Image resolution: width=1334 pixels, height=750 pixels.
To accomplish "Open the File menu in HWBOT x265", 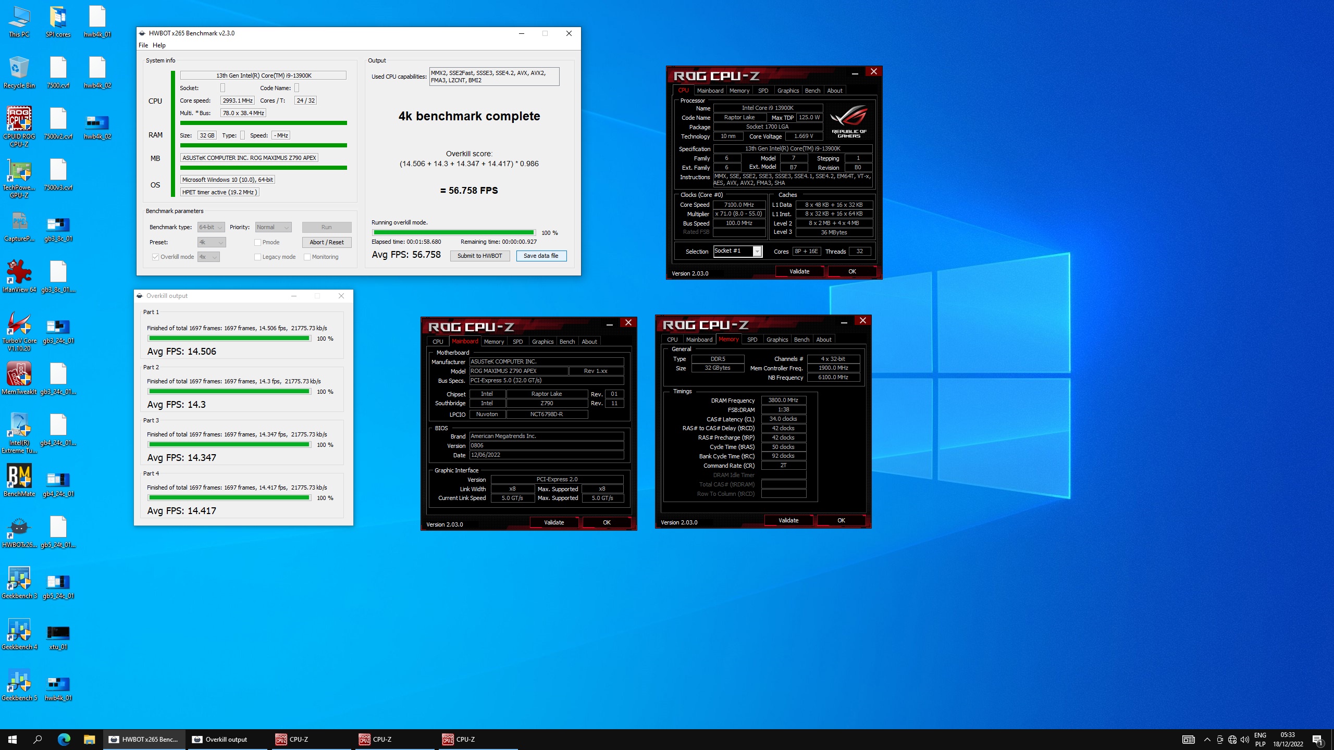I will click(x=143, y=45).
